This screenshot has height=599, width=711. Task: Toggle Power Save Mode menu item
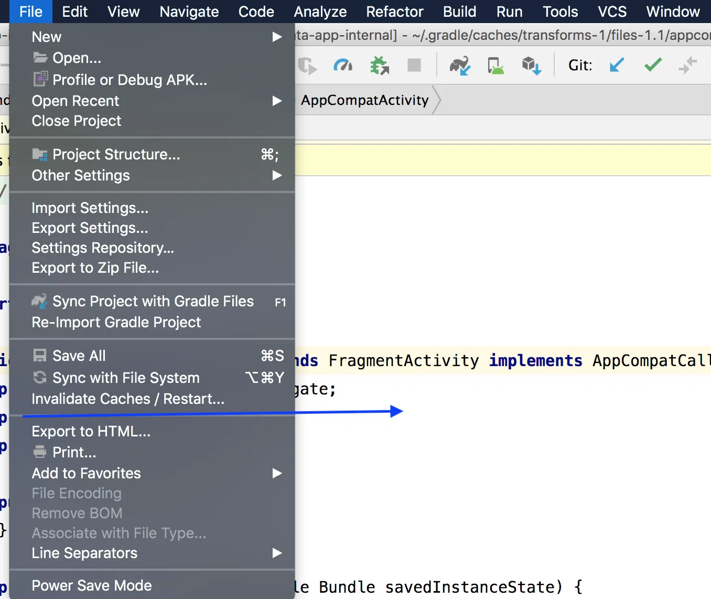coord(92,585)
